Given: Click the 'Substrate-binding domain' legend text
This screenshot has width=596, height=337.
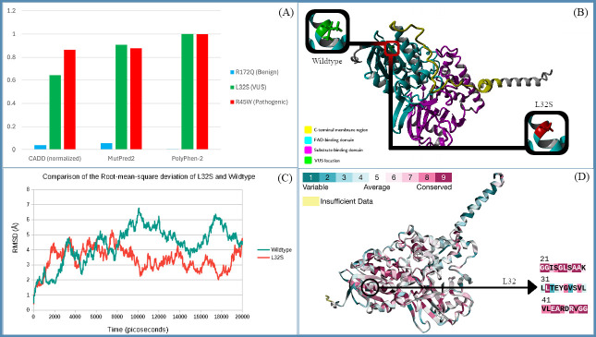Looking at the screenshot, I should (x=338, y=150).
